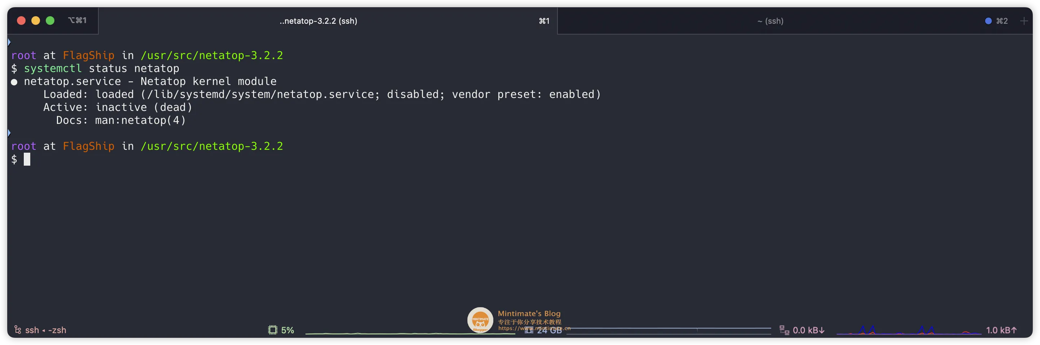This screenshot has height=345, width=1040.
Task: Click the network icon in status bar
Action: pos(784,330)
